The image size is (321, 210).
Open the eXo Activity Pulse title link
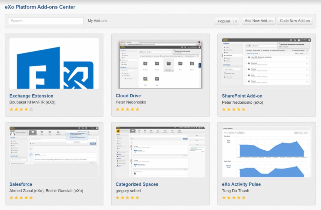[x=241, y=184]
